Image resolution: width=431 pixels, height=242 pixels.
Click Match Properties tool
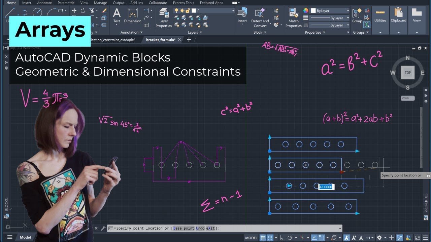[294, 18]
